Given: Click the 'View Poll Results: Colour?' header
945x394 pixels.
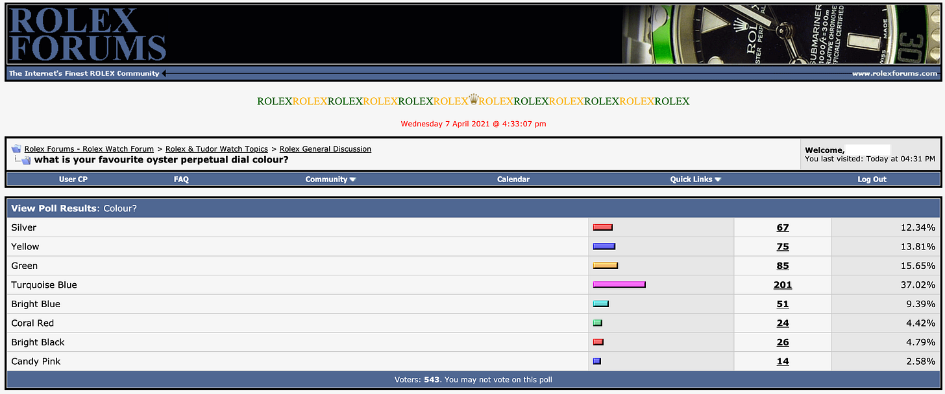Looking at the screenshot, I should 74,209.
